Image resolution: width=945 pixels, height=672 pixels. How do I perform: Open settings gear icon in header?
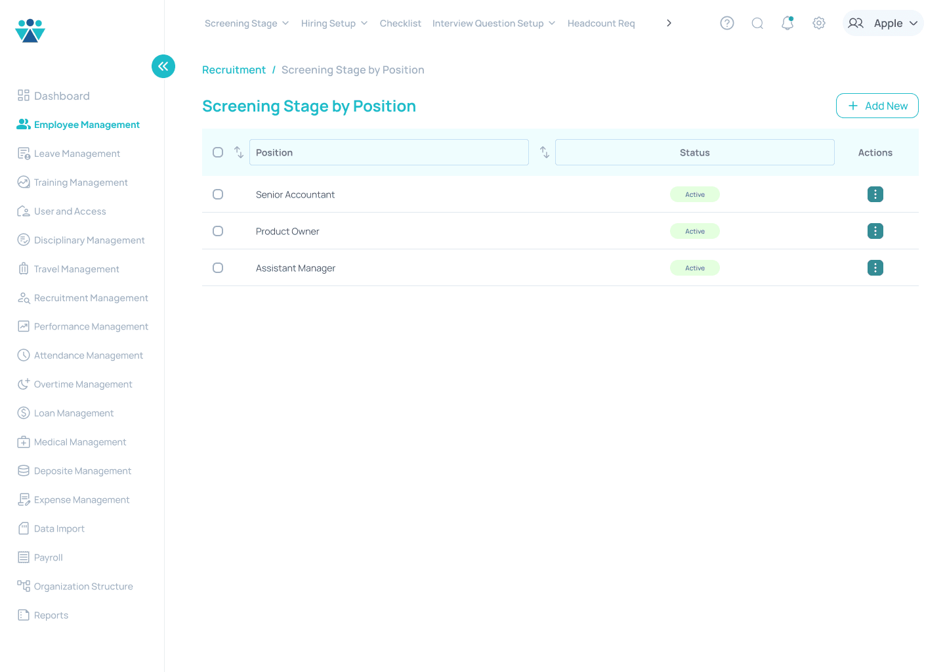pos(818,23)
